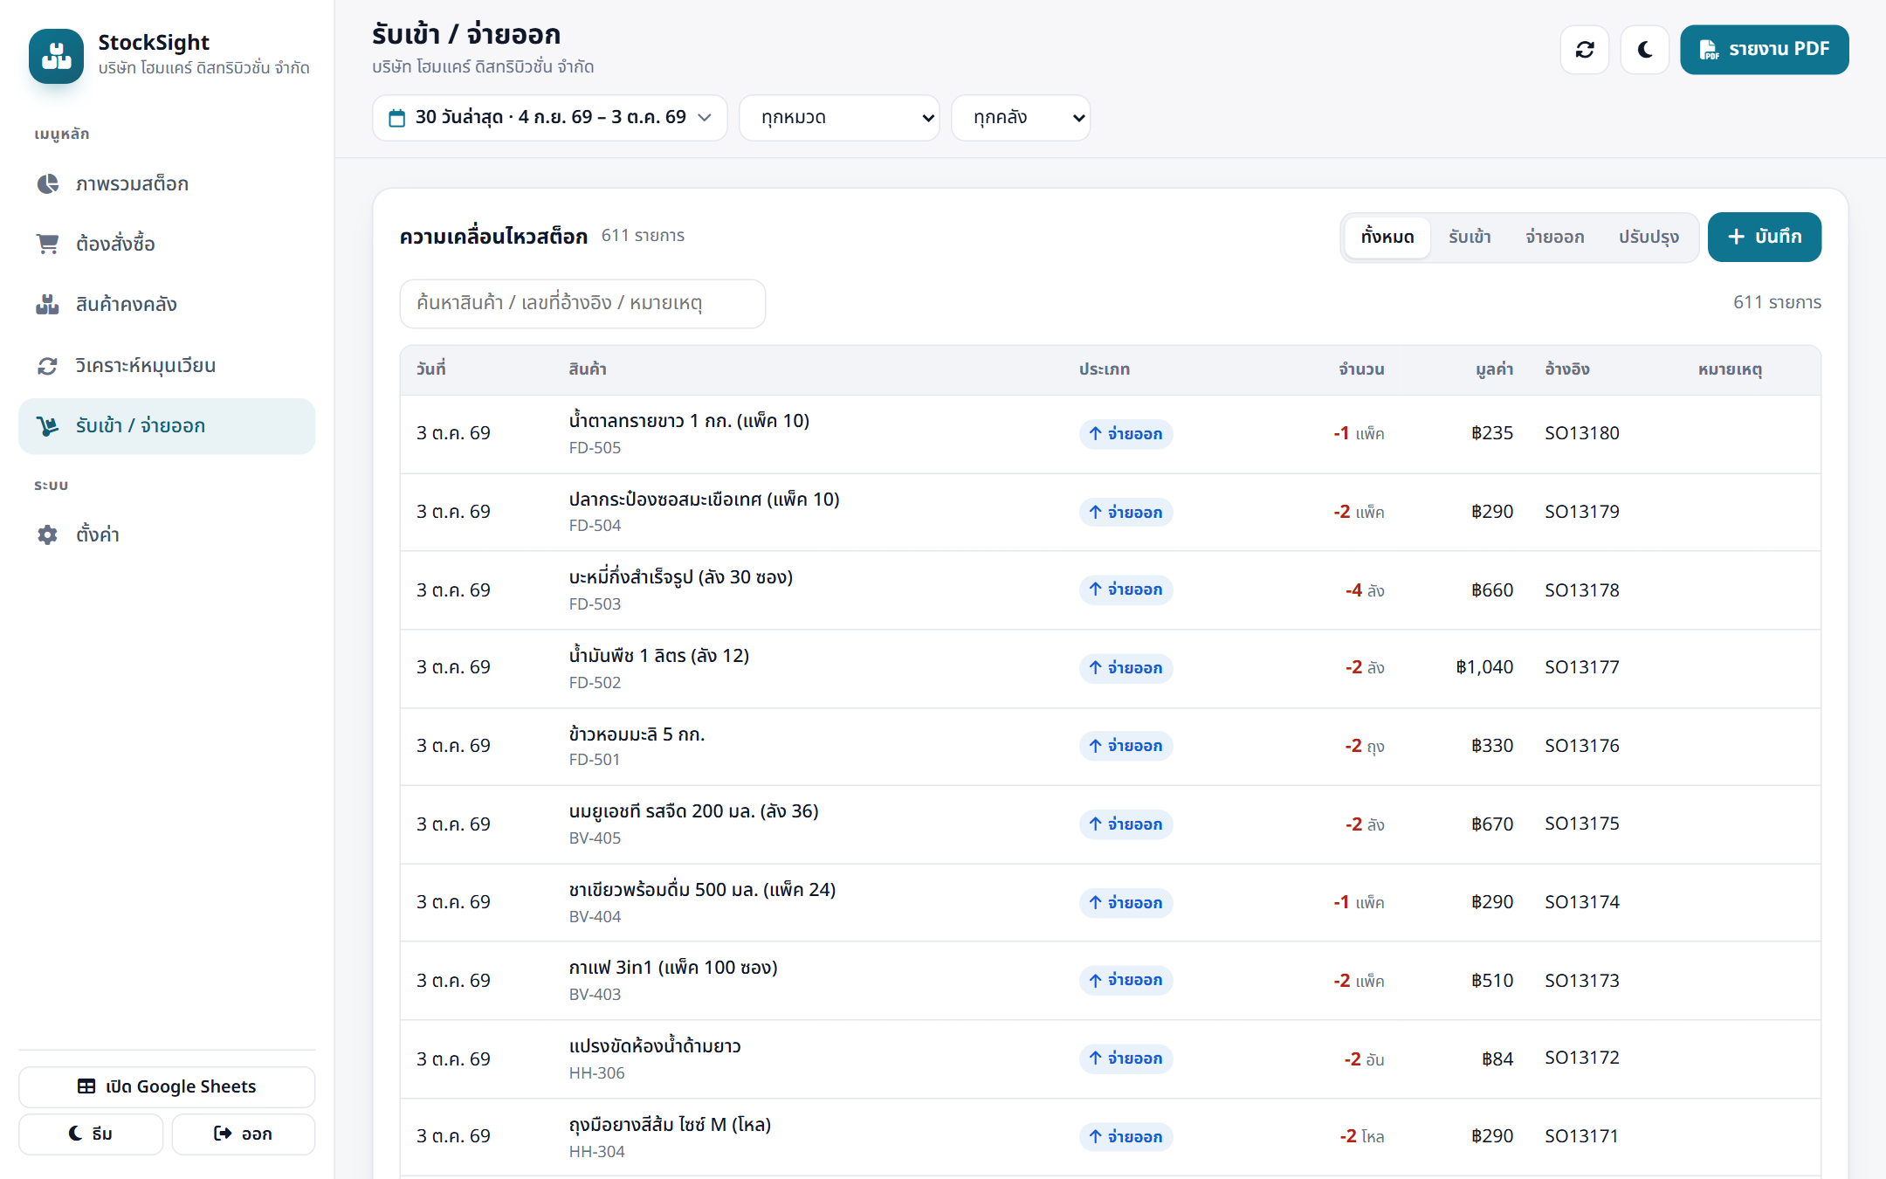Select the จ่ายออก filter tab
This screenshot has width=1886, height=1179.
point(1554,238)
